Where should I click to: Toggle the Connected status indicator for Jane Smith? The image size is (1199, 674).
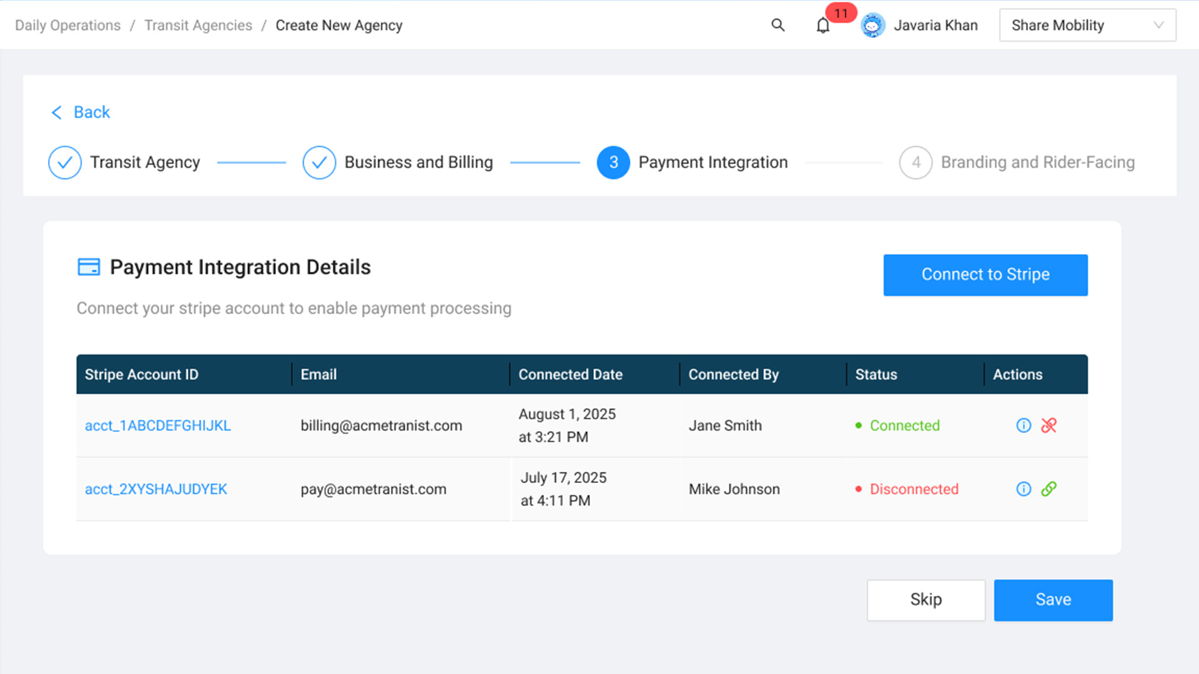click(897, 426)
